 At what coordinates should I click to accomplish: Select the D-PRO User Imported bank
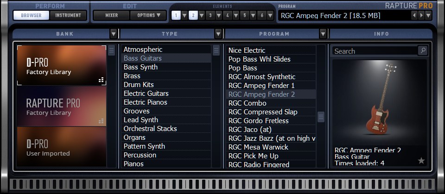[x=62, y=147]
